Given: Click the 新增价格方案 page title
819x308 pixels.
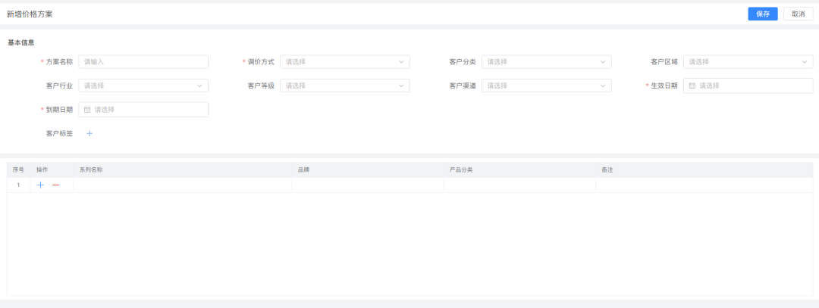Looking at the screenshot, I should (30, 14).
